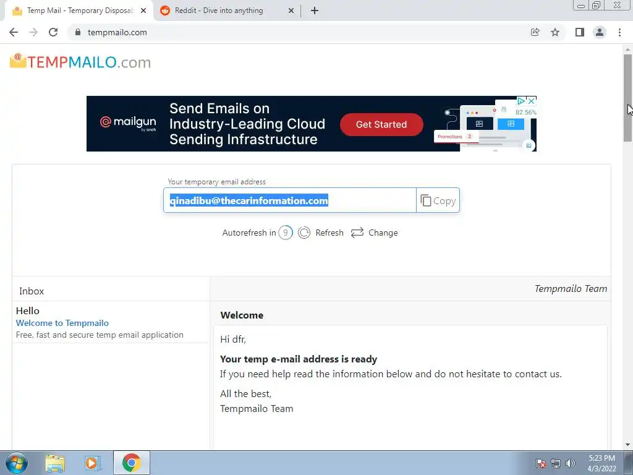Click the Show desktop button at taskbar edge

(x=629, y=463)
